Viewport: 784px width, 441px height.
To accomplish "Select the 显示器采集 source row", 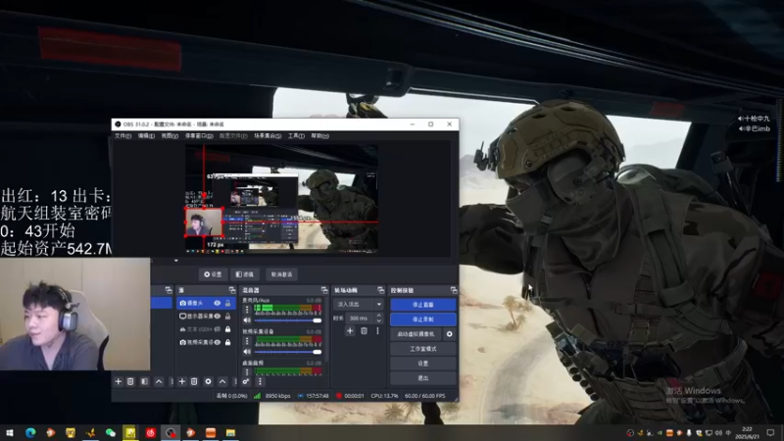I will click(206, 316).
